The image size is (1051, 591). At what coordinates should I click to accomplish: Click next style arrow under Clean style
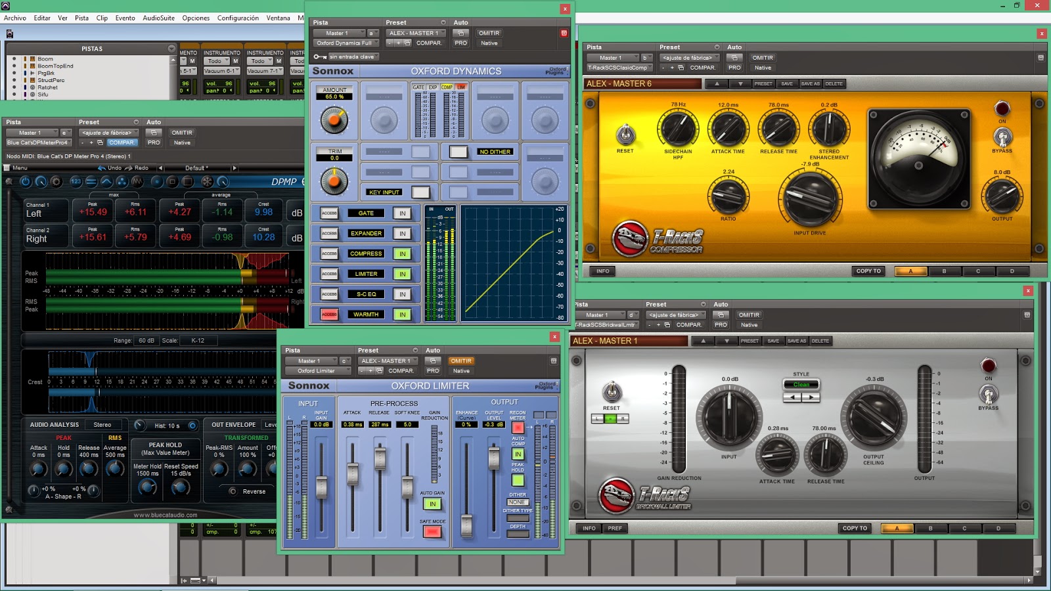811,397
